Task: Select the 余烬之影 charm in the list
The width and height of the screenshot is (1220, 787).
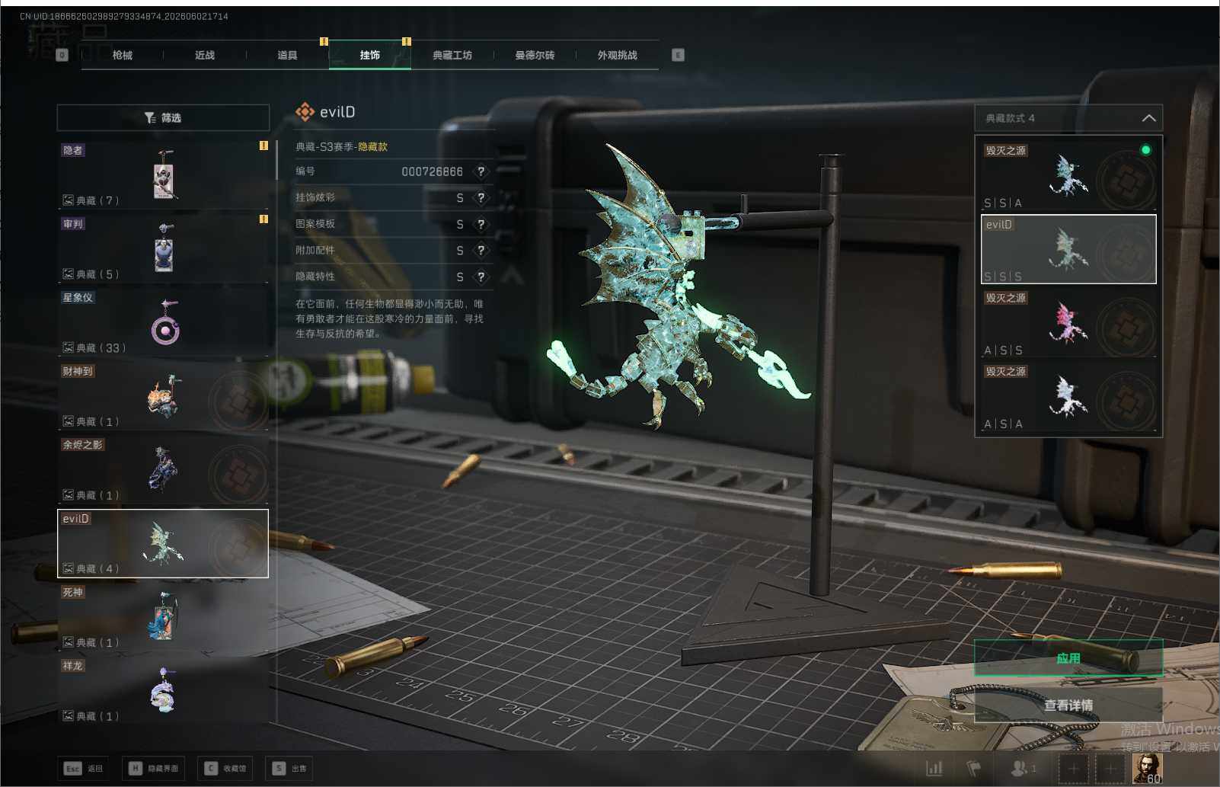Action: coord(163,469)
